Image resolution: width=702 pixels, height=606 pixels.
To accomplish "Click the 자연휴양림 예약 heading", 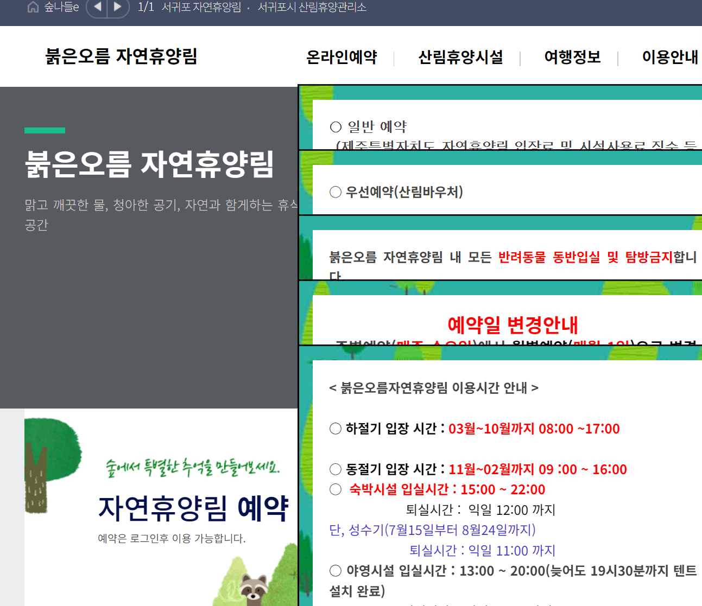I will (x=193, y=508).
